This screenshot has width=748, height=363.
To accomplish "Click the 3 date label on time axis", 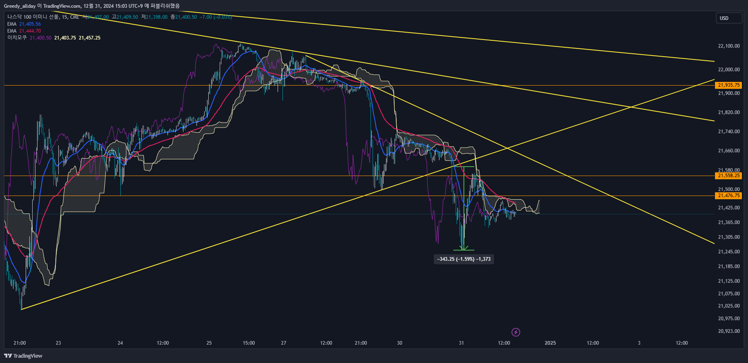I will click(x=639, y=343).
